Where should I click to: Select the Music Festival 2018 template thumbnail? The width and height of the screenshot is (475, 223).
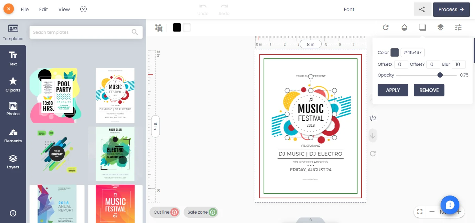point(115,95)
